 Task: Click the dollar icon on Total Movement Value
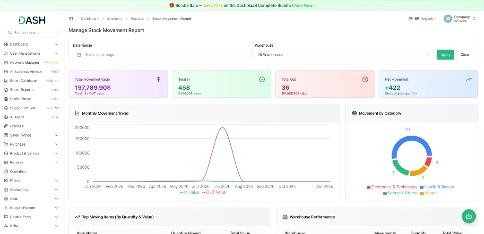pyautogui.click(x=158, y=79)
